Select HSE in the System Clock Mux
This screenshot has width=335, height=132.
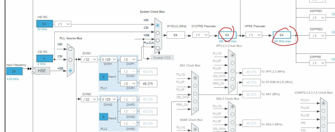coord(158,40)
